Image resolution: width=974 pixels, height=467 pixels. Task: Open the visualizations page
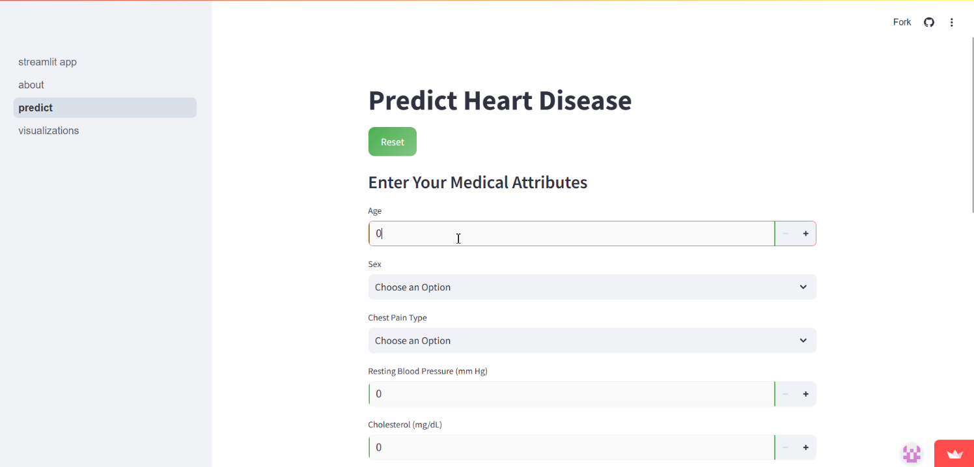pos(49,130)
